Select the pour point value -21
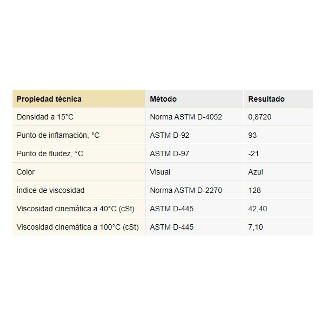 click(x=253, y=154)
